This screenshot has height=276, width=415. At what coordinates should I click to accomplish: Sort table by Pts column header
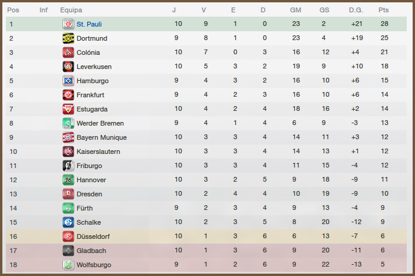click(x=384, y=10)
